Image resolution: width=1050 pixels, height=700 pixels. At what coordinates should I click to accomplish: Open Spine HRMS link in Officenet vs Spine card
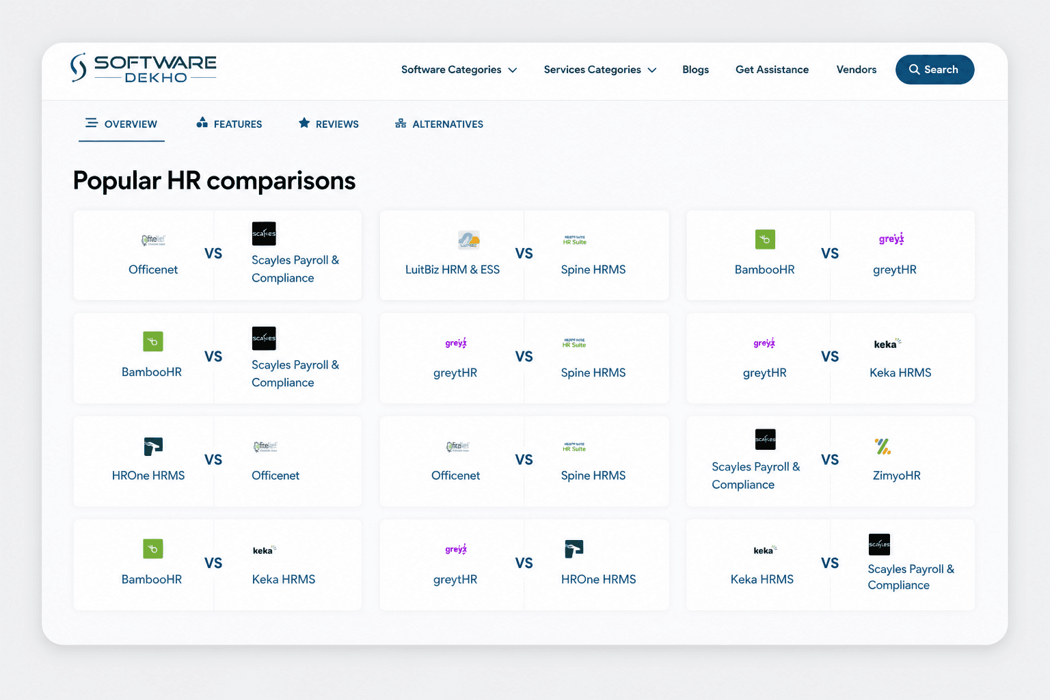pos(593,475)
